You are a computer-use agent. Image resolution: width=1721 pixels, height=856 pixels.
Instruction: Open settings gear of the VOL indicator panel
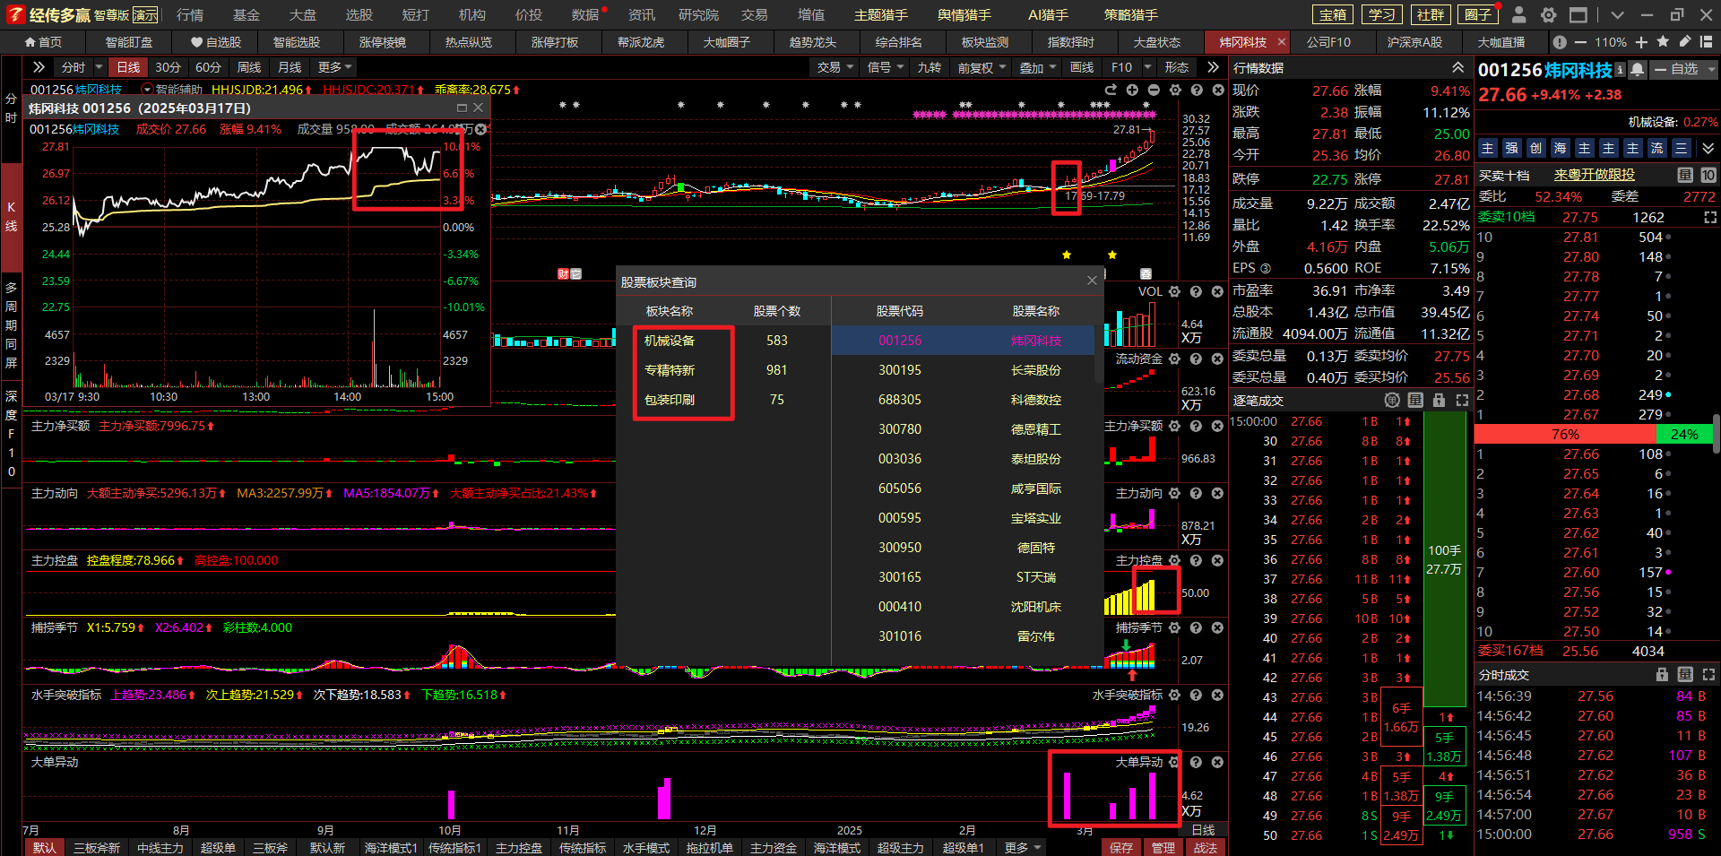[x=1174, y=291]
